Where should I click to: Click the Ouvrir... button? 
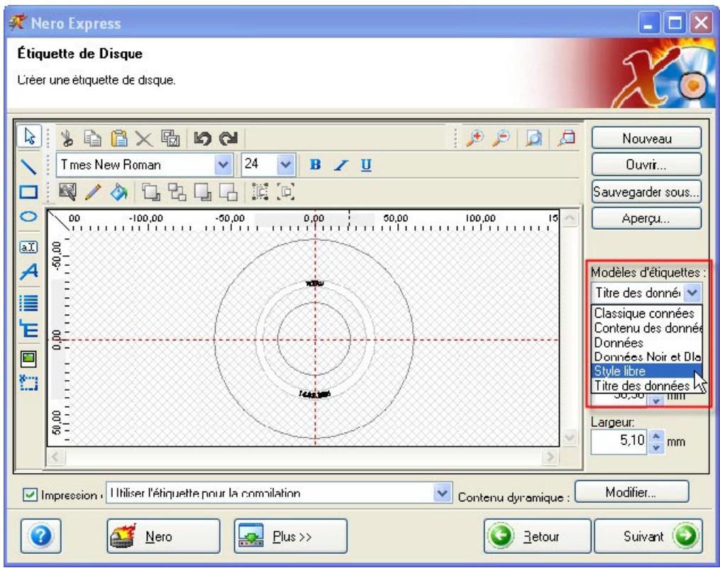pos(646,165)
